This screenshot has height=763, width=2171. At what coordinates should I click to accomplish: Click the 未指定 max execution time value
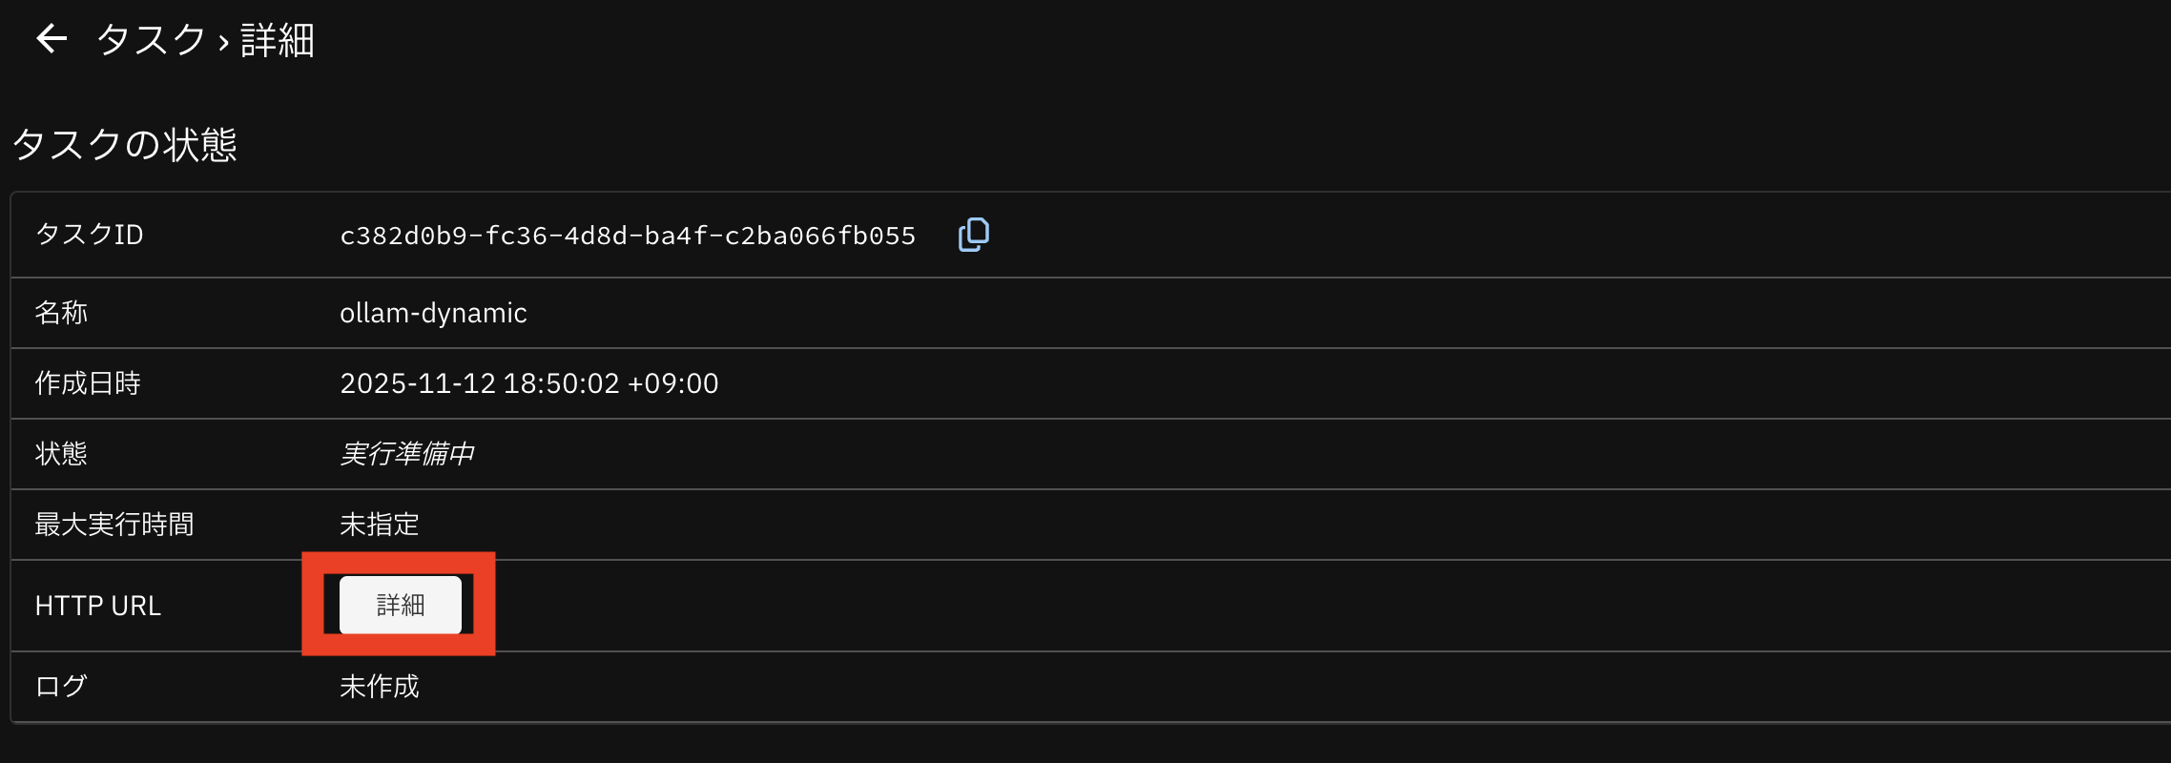click(x=380, y=525)
